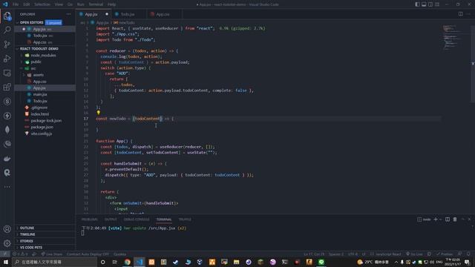Split the terminal panel
Image resolution: width=475 pixels, height=267 pixels.
[448, 220]
